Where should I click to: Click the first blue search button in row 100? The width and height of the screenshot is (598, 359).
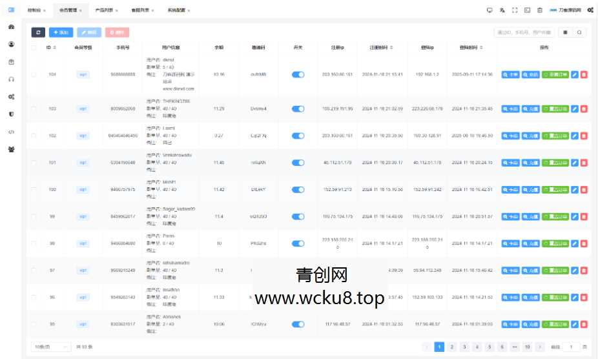coord(510,190)
